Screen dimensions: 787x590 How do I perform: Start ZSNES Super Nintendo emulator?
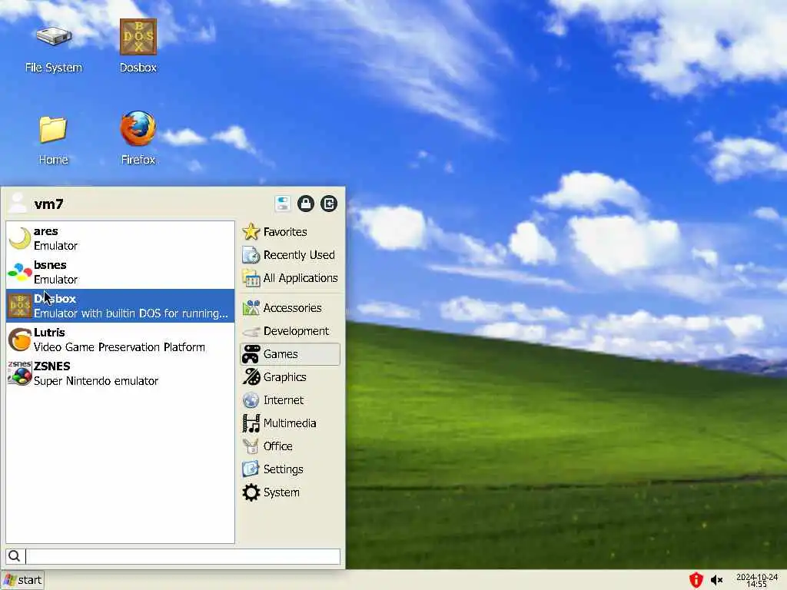click(x=120, y=373)
